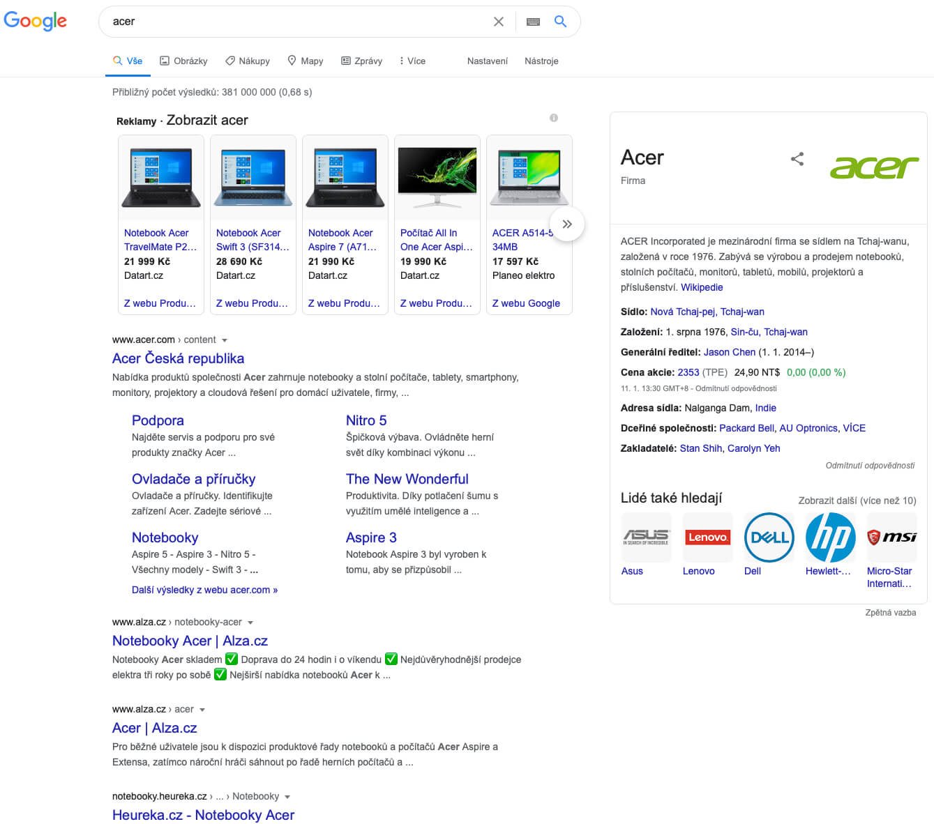Expand dropdown next to alza.cz notebooky-acer
This screenshot has width=934, height=824.
point(250,623)
